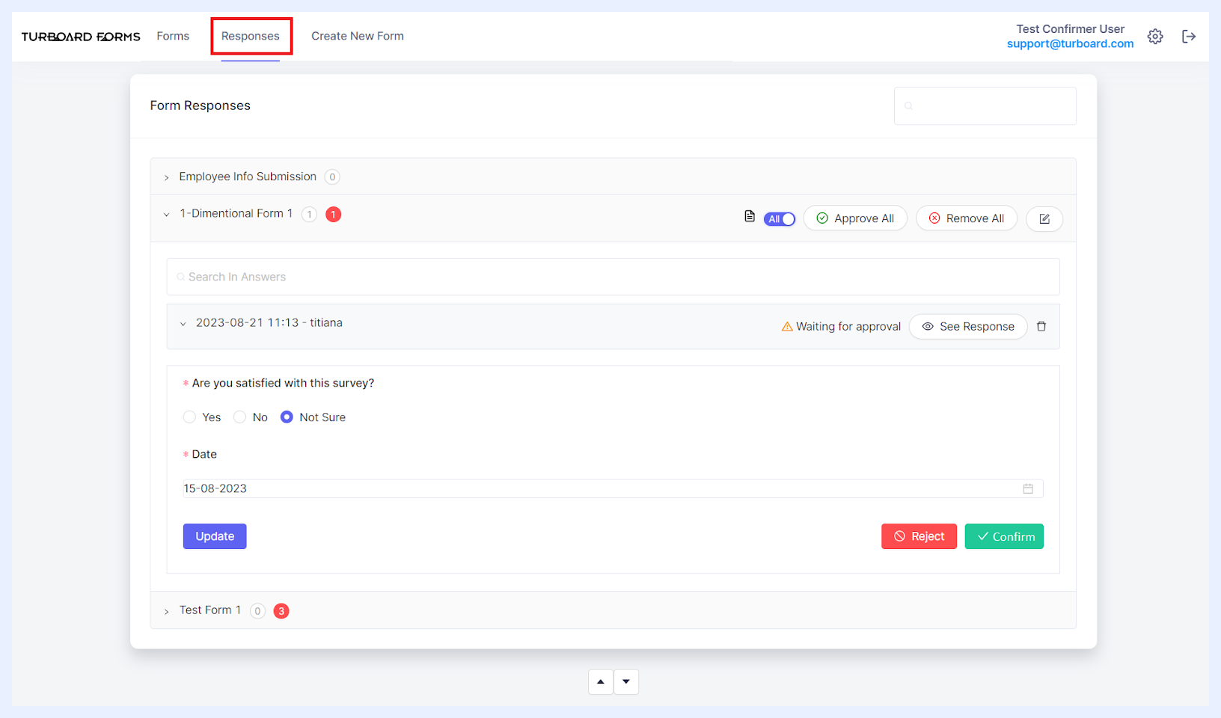Click the Search In Answers field
Viewport: 1221px width, 718px height.
[x=613, y=277]
